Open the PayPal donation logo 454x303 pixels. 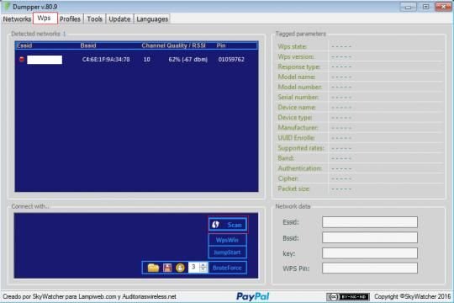[x=252, y=296]
